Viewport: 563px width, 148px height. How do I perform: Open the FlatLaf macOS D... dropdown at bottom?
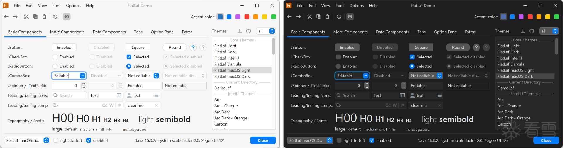(310, 140)
